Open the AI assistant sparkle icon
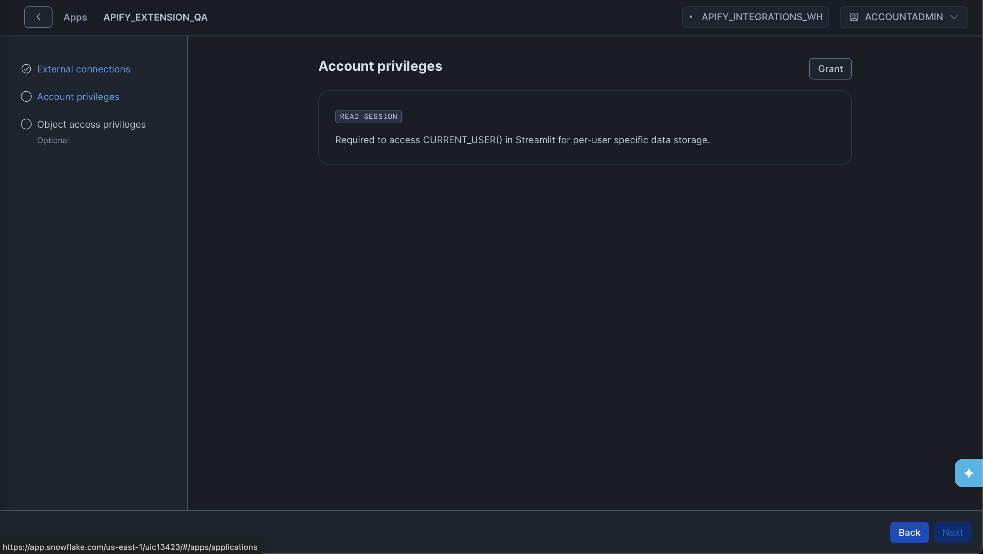The height and width of the screenshot is (554, 983). pyautogui.click(x=968, y=473)
